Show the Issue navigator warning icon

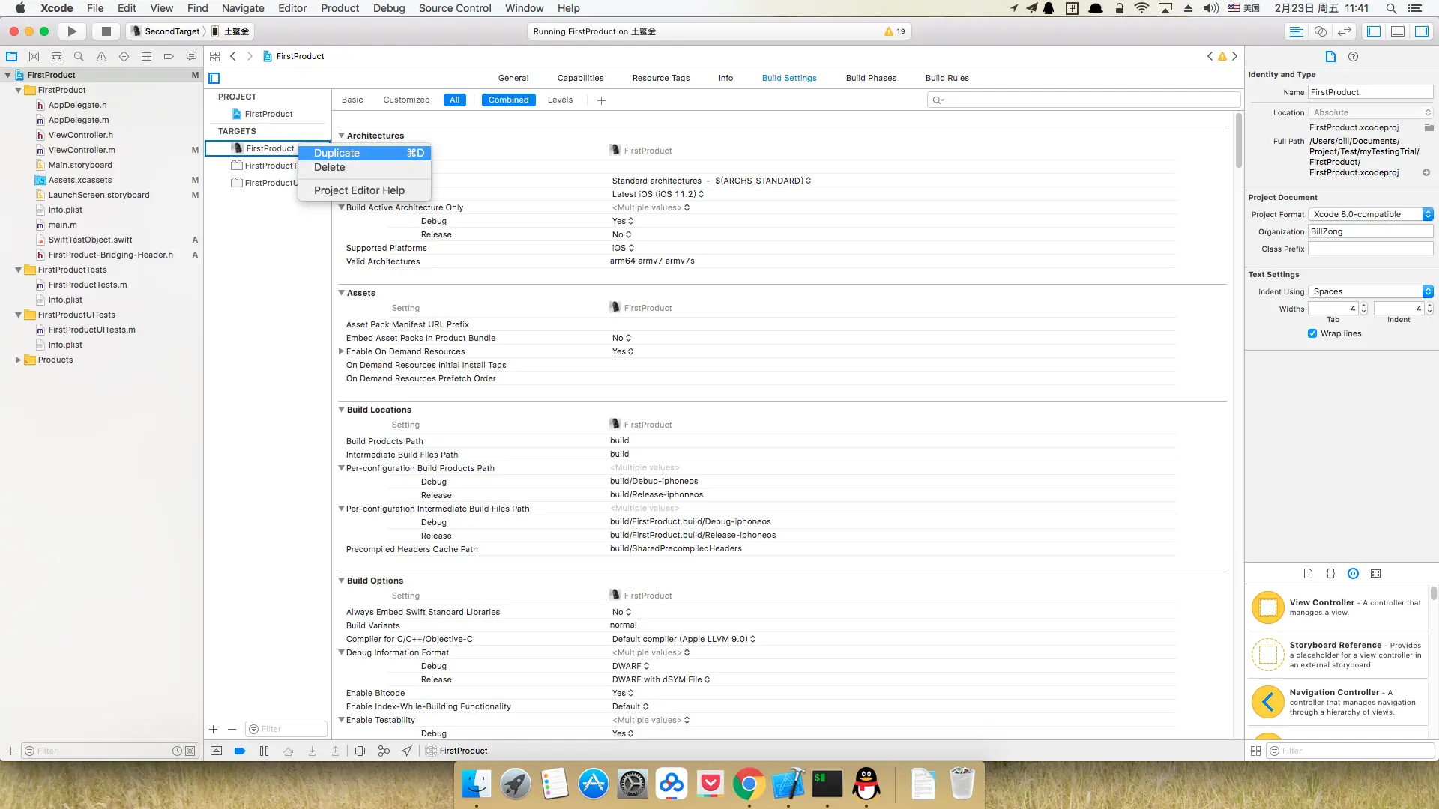tap(101, 56)
